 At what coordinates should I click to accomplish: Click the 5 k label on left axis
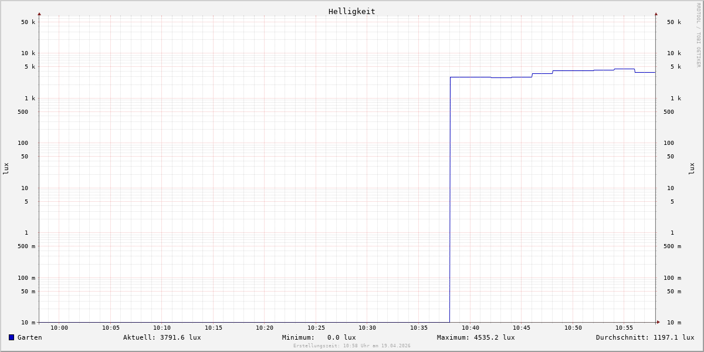click(30, 67)
